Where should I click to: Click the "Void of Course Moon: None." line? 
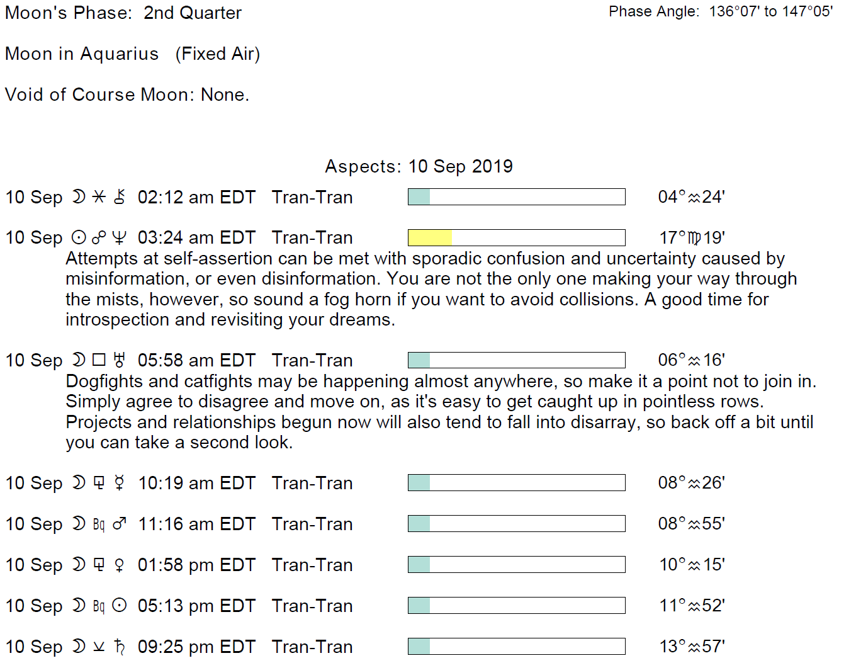127,94
